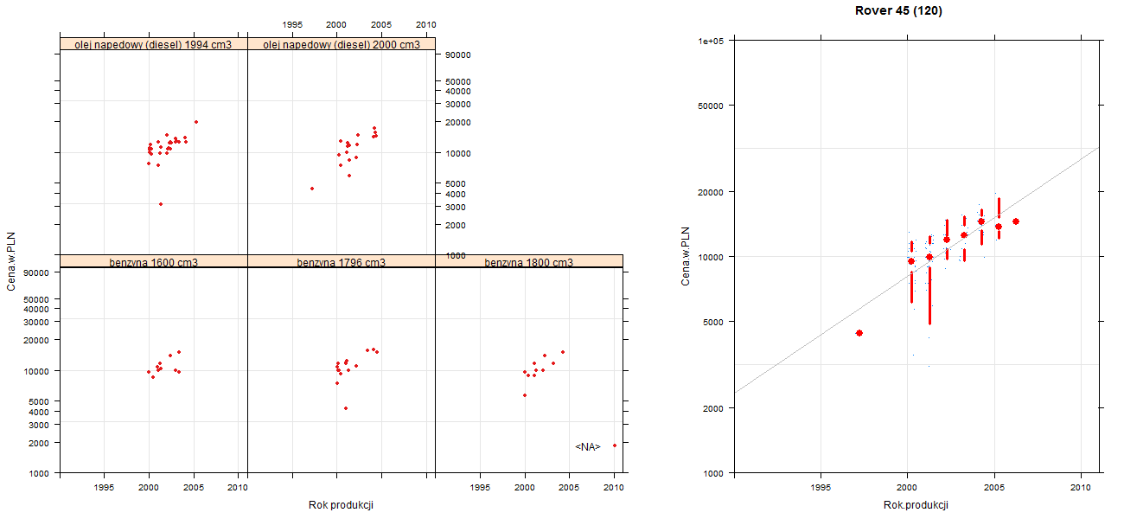
Task: Click the red point beside the '<NA>' label
Action: [614, 445]
